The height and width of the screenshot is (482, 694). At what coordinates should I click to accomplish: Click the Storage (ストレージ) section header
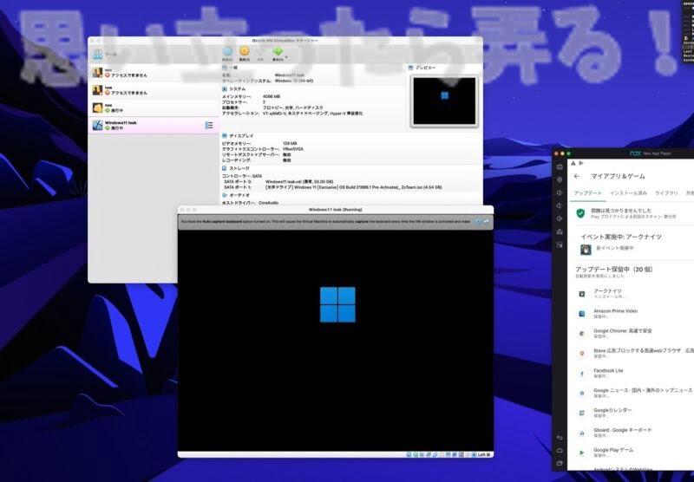[236, 168]
